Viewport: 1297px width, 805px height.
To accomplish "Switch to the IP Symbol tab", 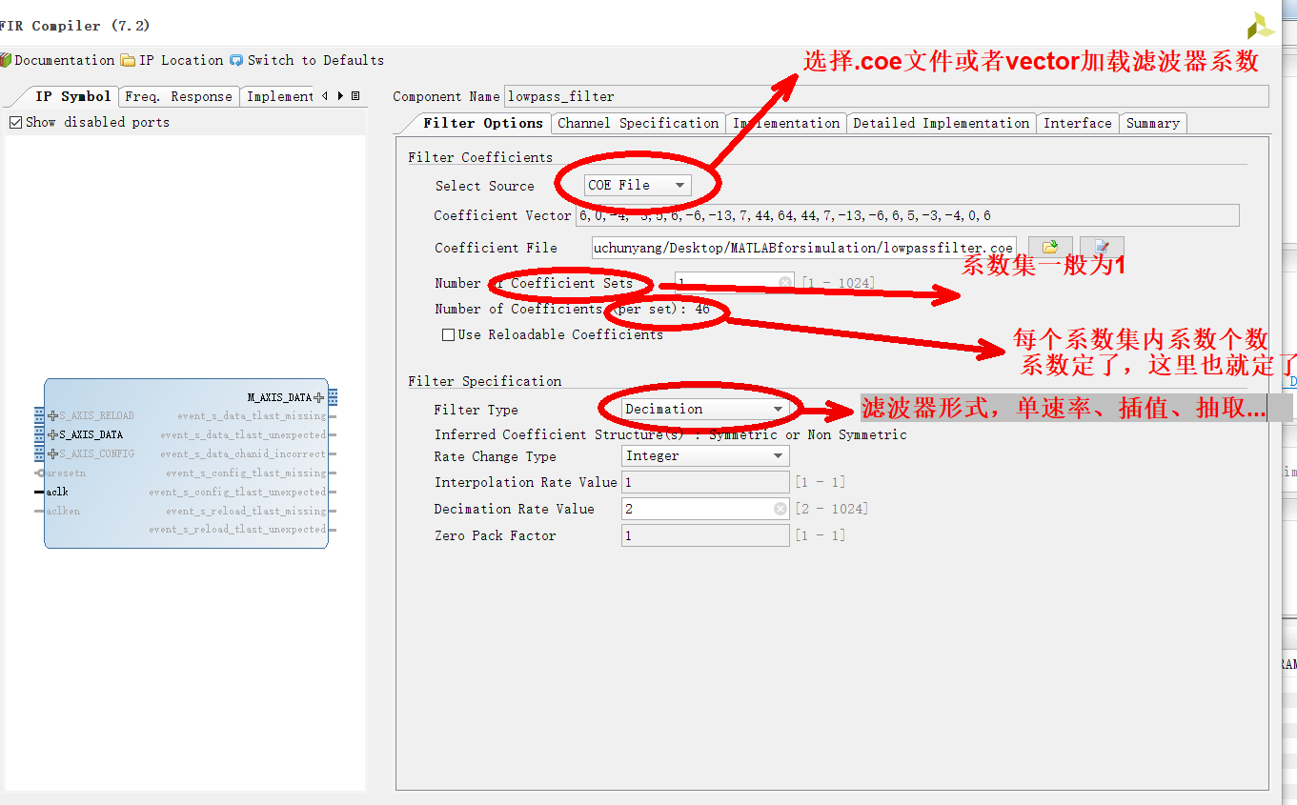I will pyautogui.click(x=72, y=96).
